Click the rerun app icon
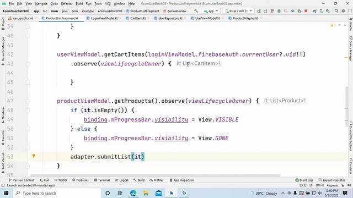This screenshot has height=198, width=353. [x=259, y=11]
